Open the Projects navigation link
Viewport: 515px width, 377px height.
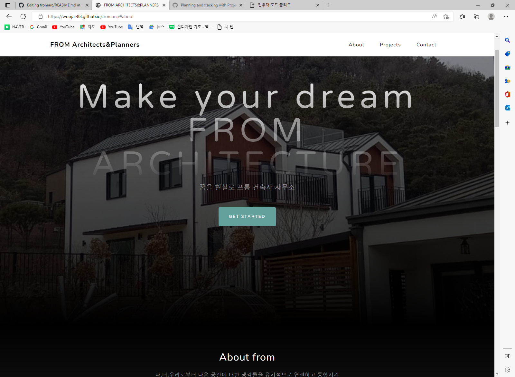(390, 45)
